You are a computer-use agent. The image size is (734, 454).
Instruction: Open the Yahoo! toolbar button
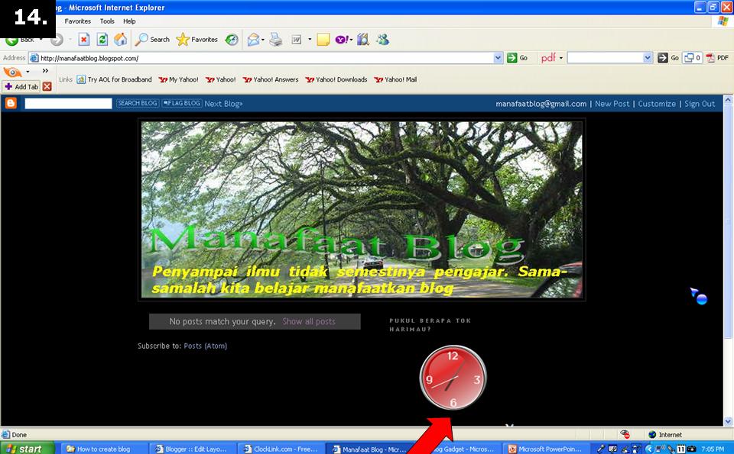click(x=341, y=40)
